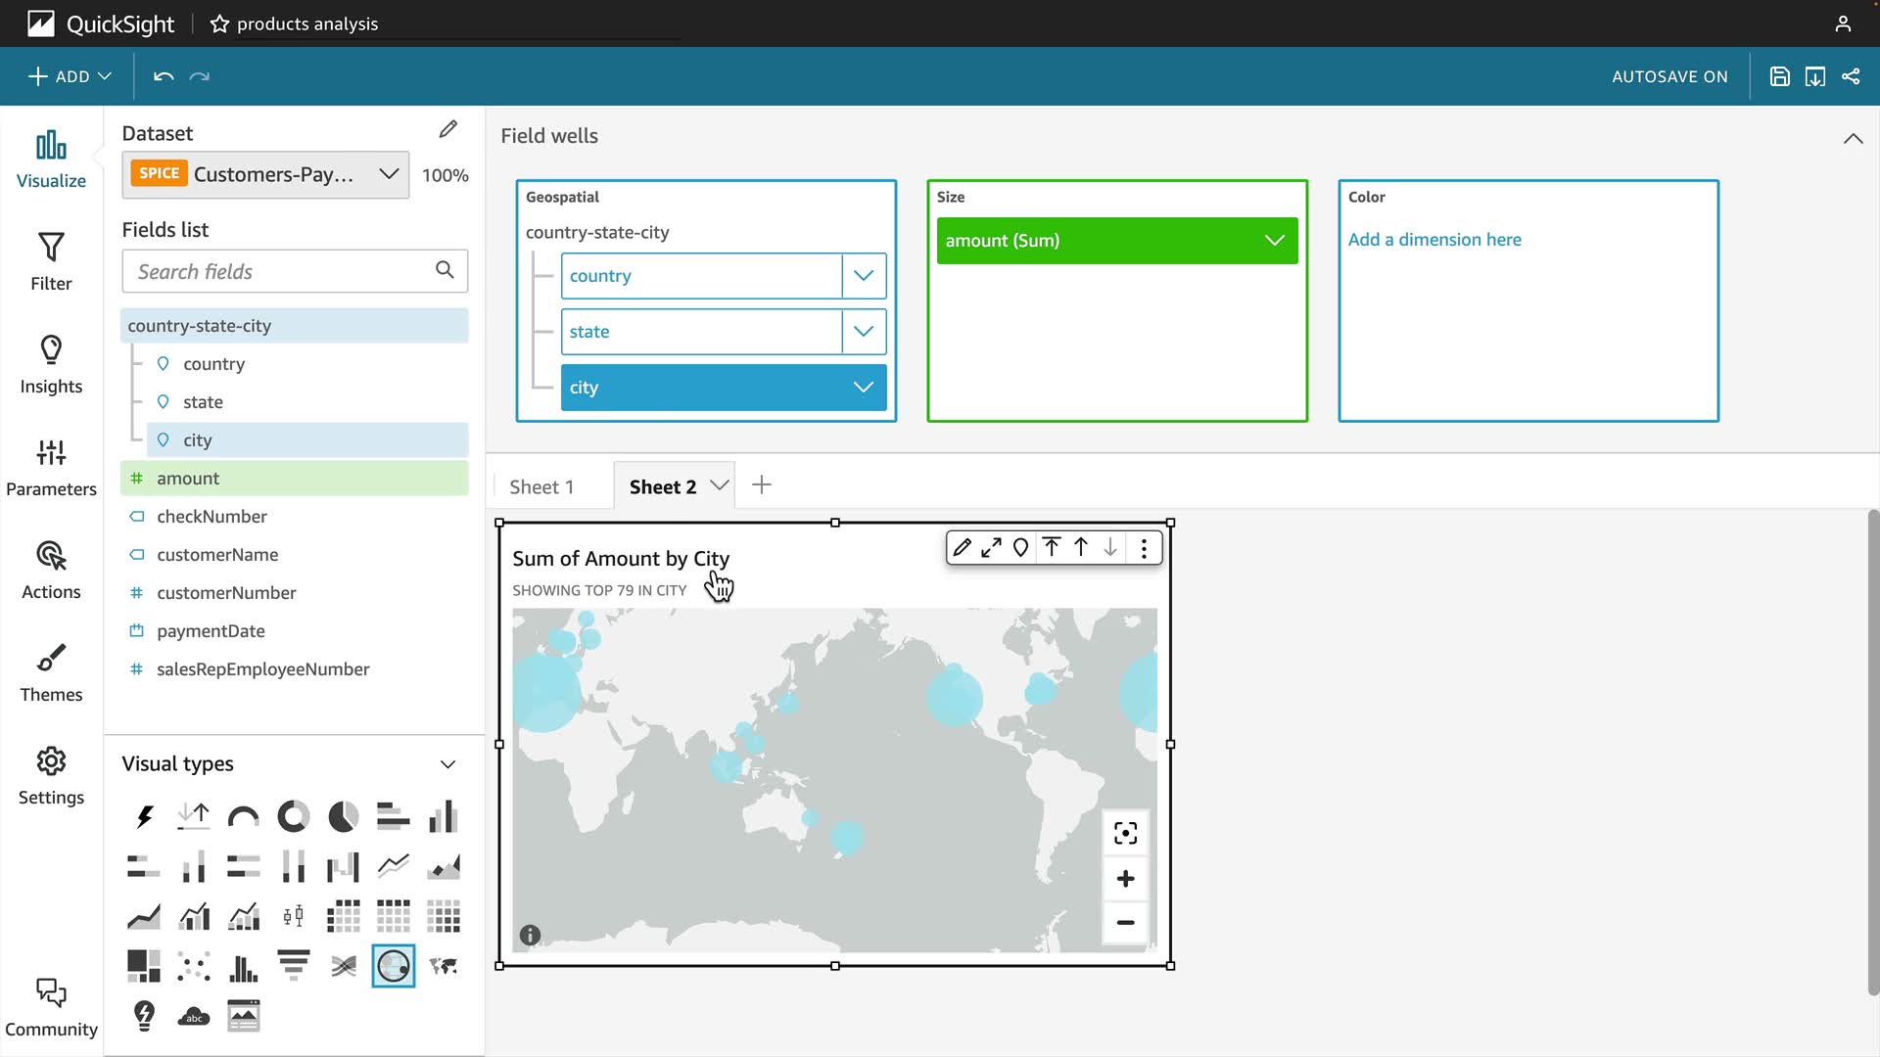
Task: Select the donut chart visual type
Action: [x=293, y=816]
